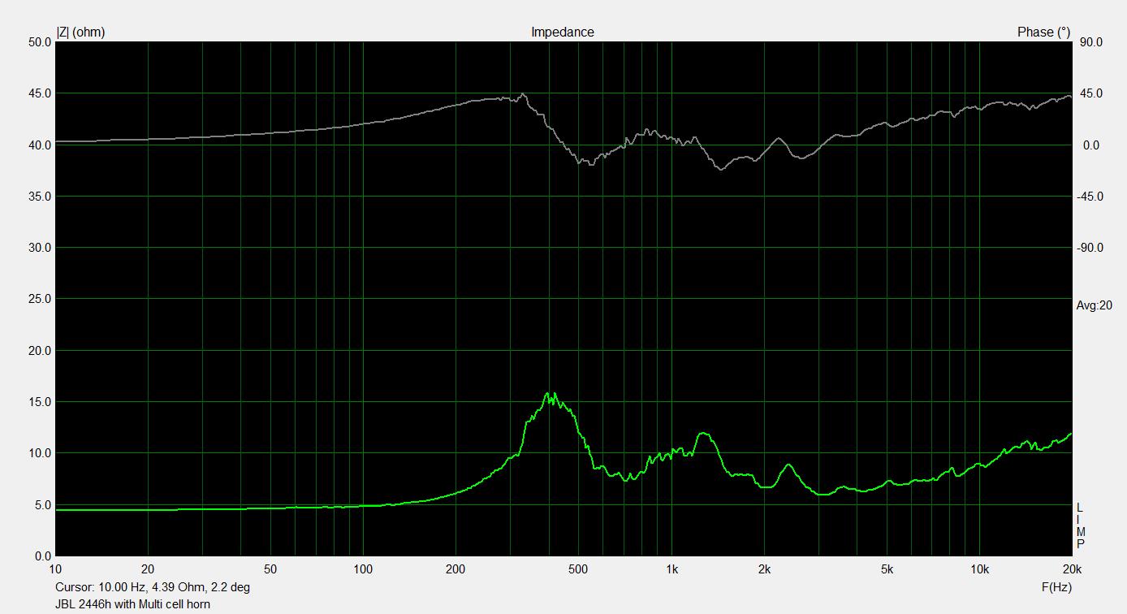Screen dimensions: 1127x614
Task: Click the -90.0 phase scale value
Action: tap(1089, 248)
